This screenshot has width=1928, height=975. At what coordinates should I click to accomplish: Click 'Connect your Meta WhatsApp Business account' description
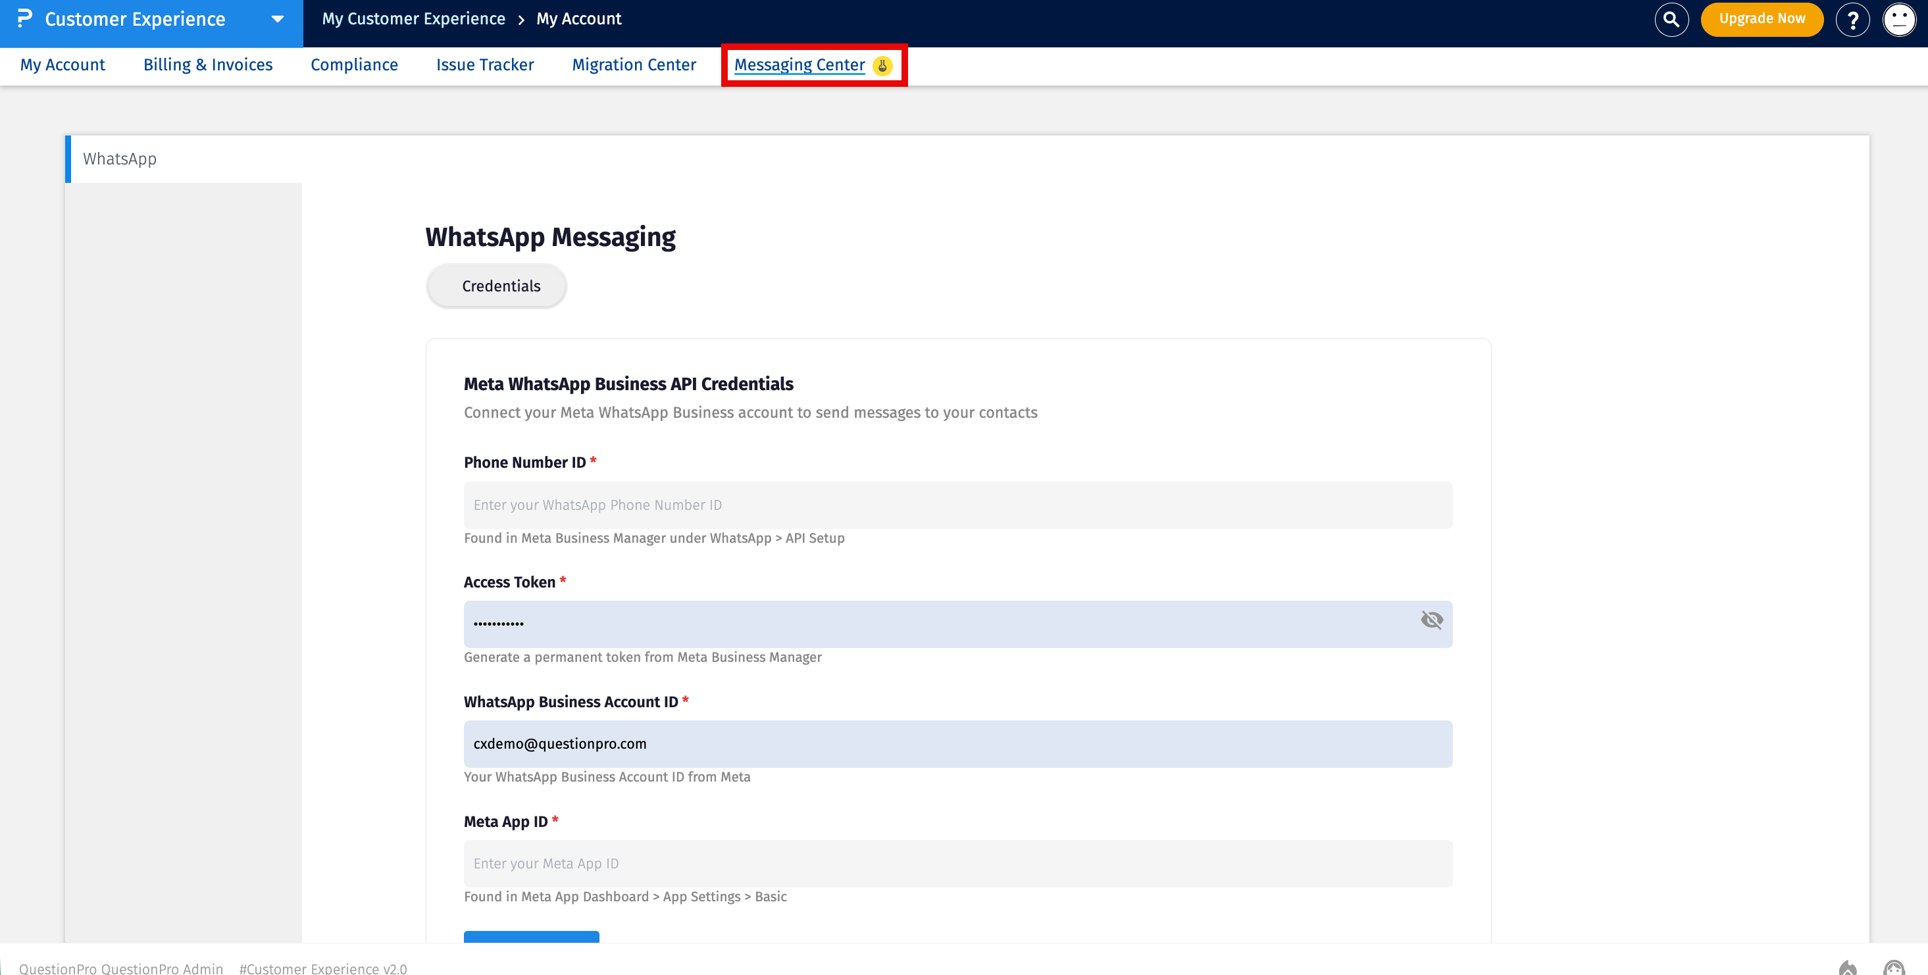(751, 413)
